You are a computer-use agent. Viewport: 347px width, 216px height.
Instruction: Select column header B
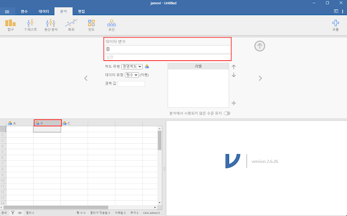coord(48,123)
